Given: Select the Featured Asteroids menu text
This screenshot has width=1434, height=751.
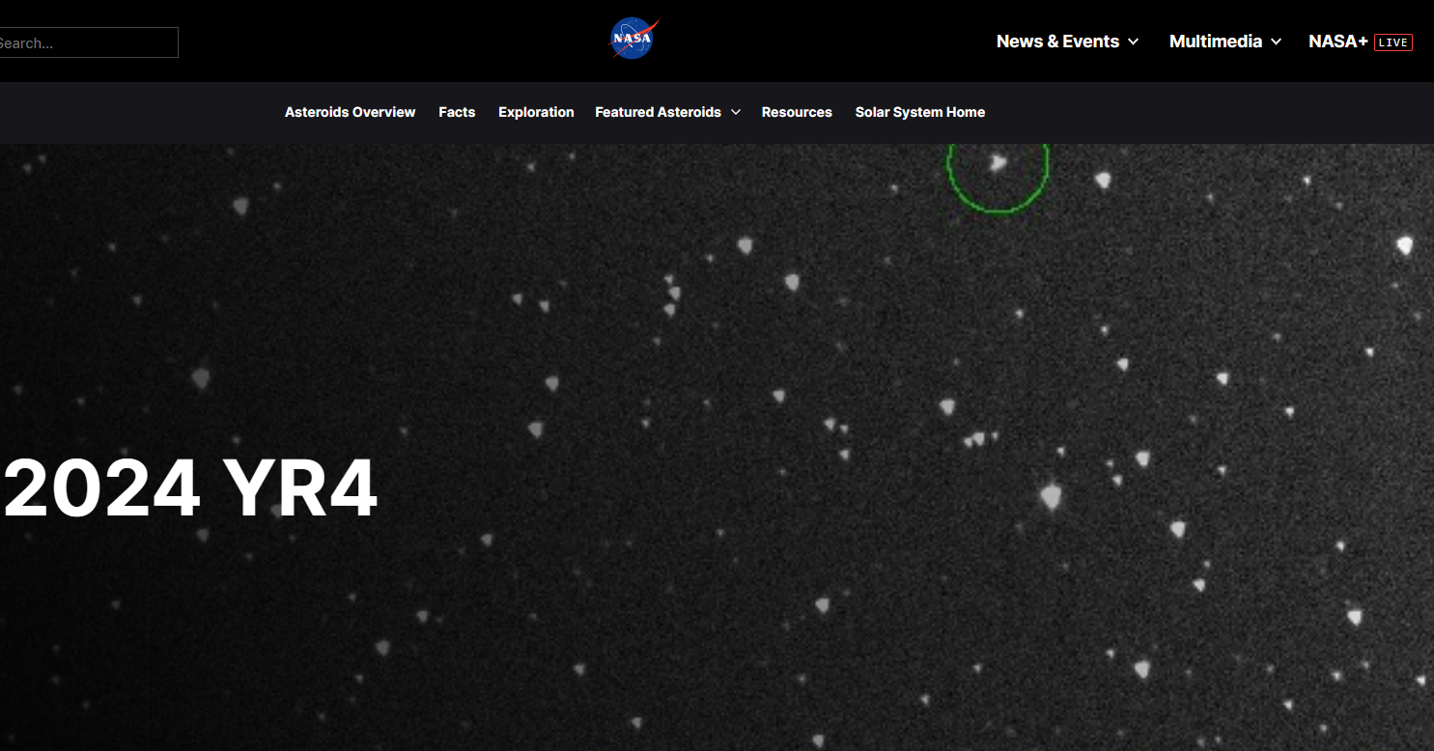Looking at the screenshot, I should (658, 112).
